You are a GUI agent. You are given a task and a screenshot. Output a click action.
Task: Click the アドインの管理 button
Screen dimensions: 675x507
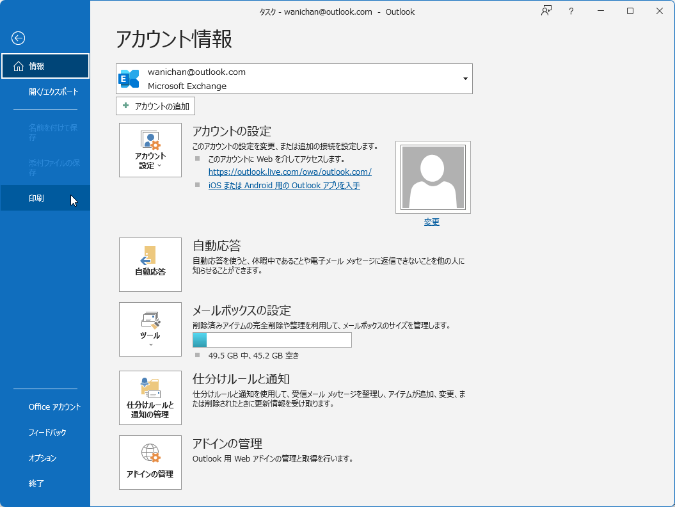(x=150, y=462)
